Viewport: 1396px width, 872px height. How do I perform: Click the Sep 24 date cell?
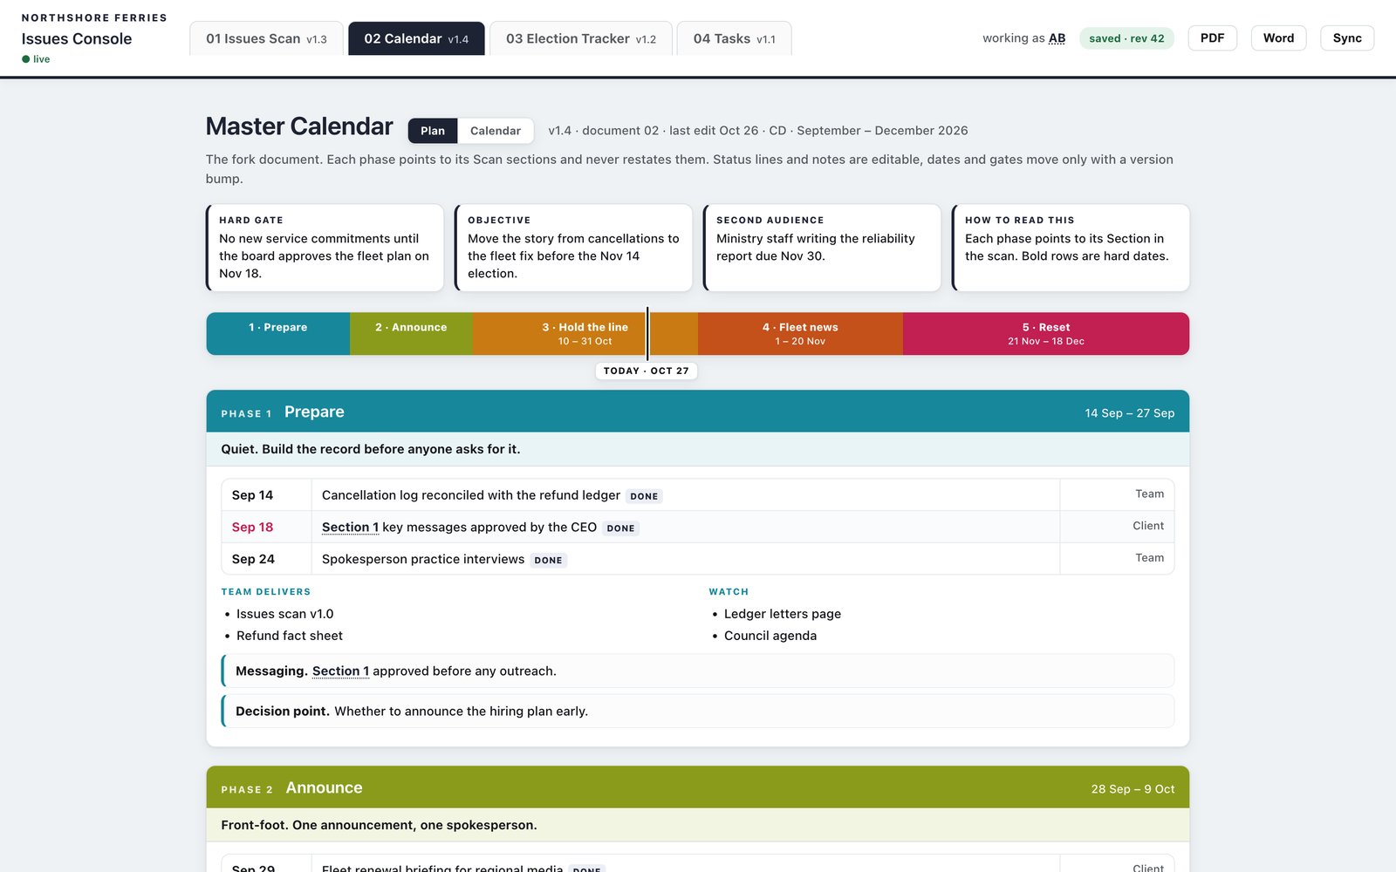(266, 559)
